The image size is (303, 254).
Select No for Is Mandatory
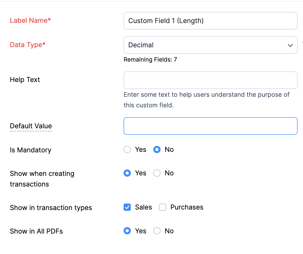(157, 150)
